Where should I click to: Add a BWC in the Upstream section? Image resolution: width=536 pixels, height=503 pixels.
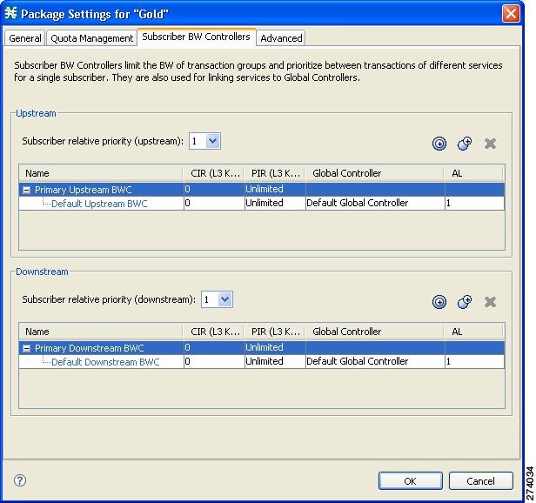point(439,144)
